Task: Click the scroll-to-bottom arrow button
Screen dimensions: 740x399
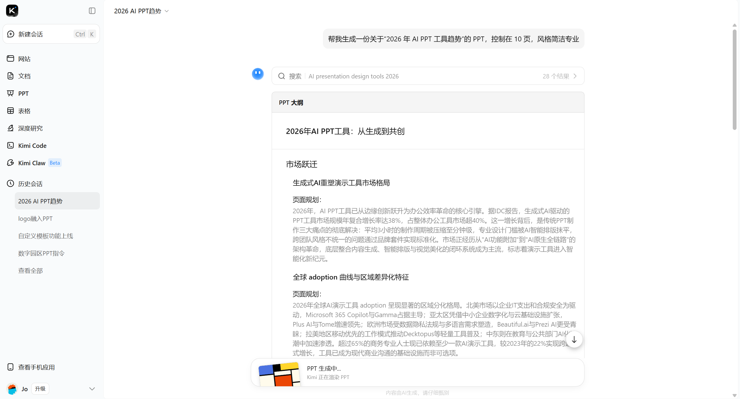Action: pyautogui.click(x=574, y=340)
